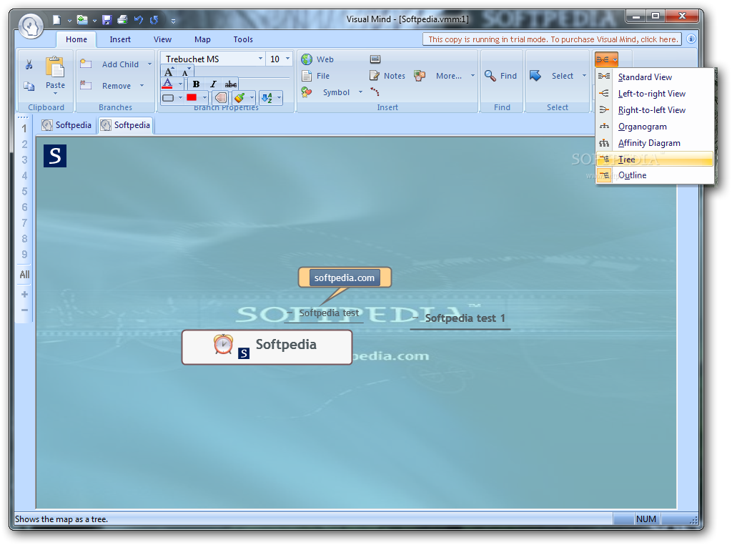The width and height of the screenshot is (732, 545).
Task: Choose Left-to-right View layout
Action: [655, 94]
